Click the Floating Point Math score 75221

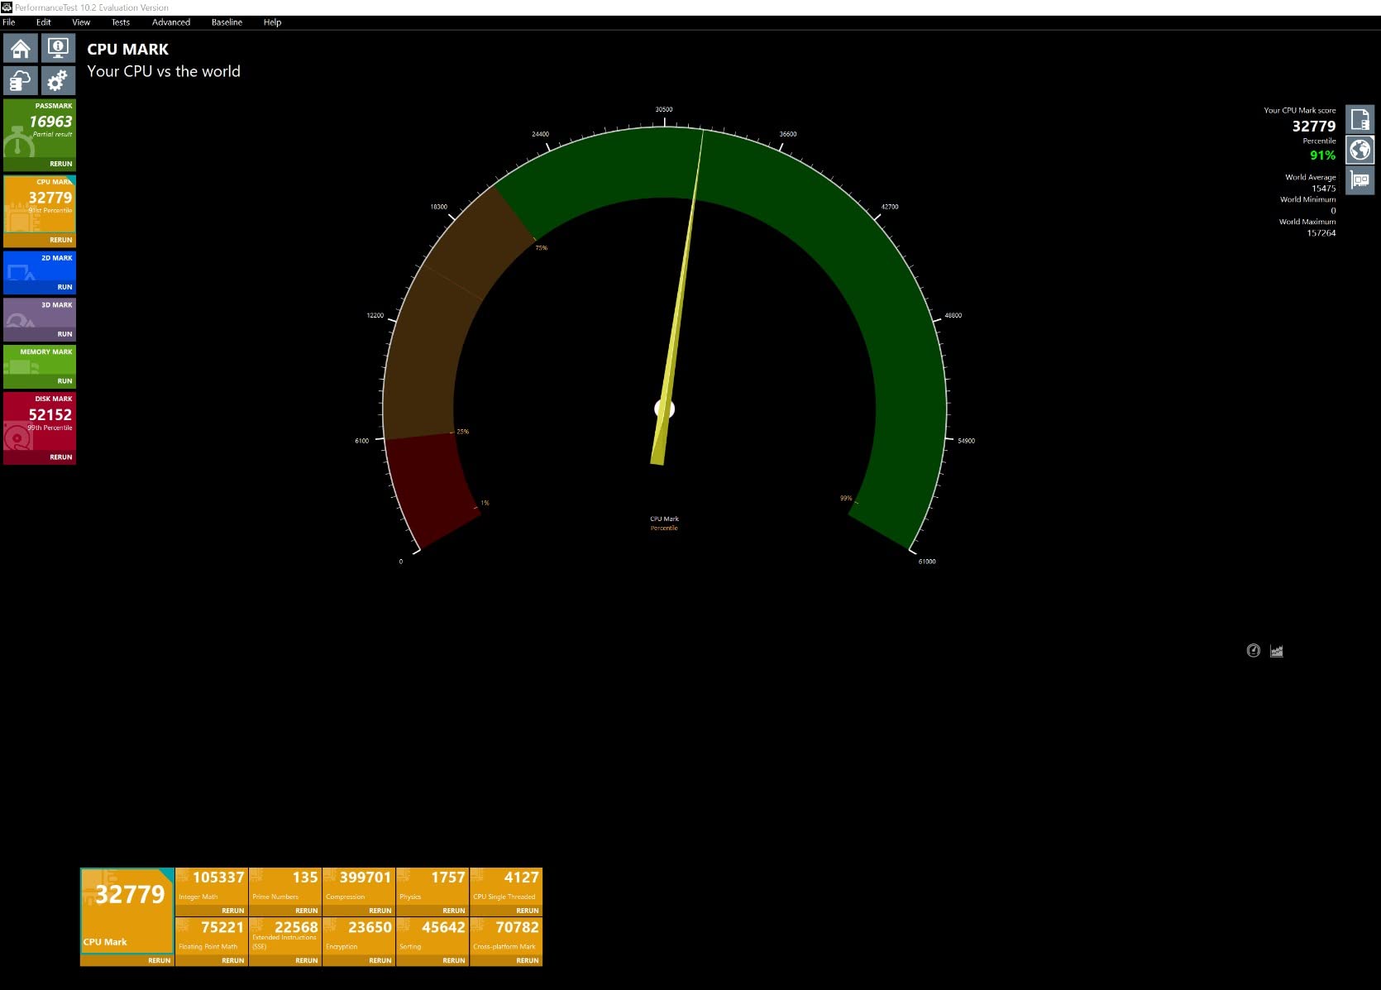(x=222, y=928)
